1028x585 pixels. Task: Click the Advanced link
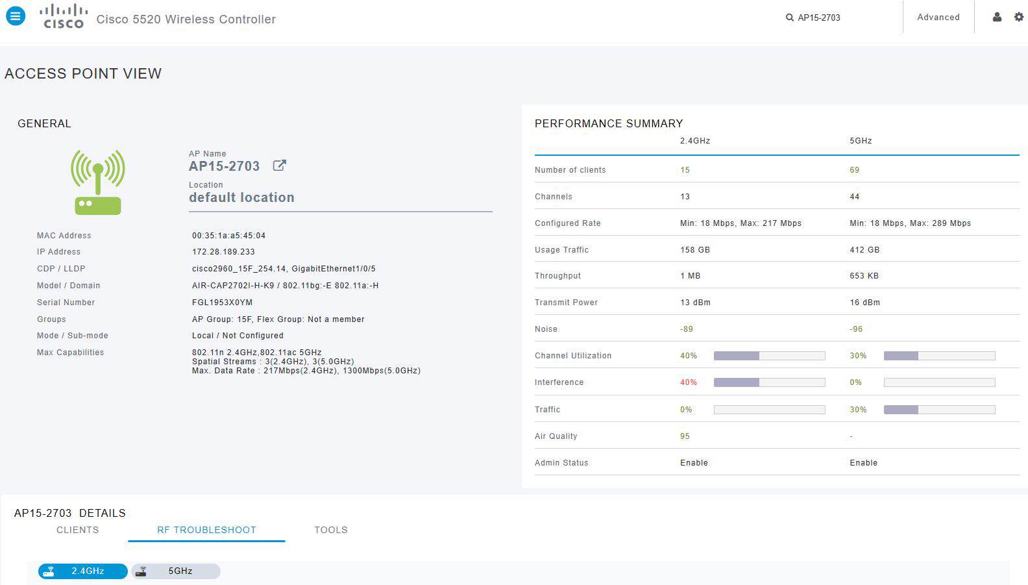pos(938,18)
